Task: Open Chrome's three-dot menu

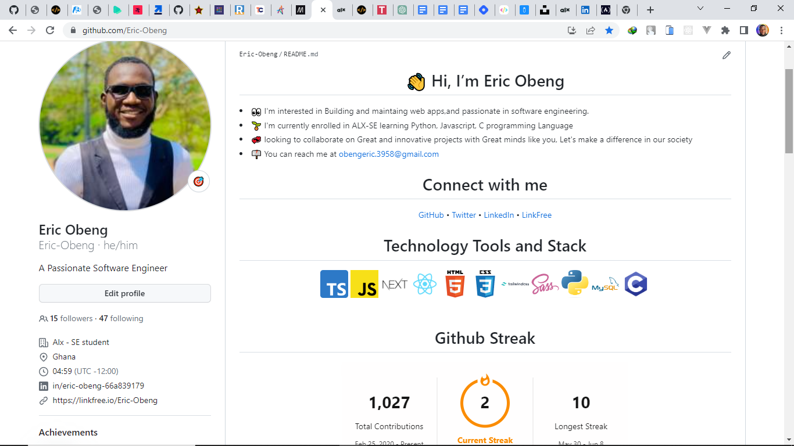Action: [x=782, y=30]
